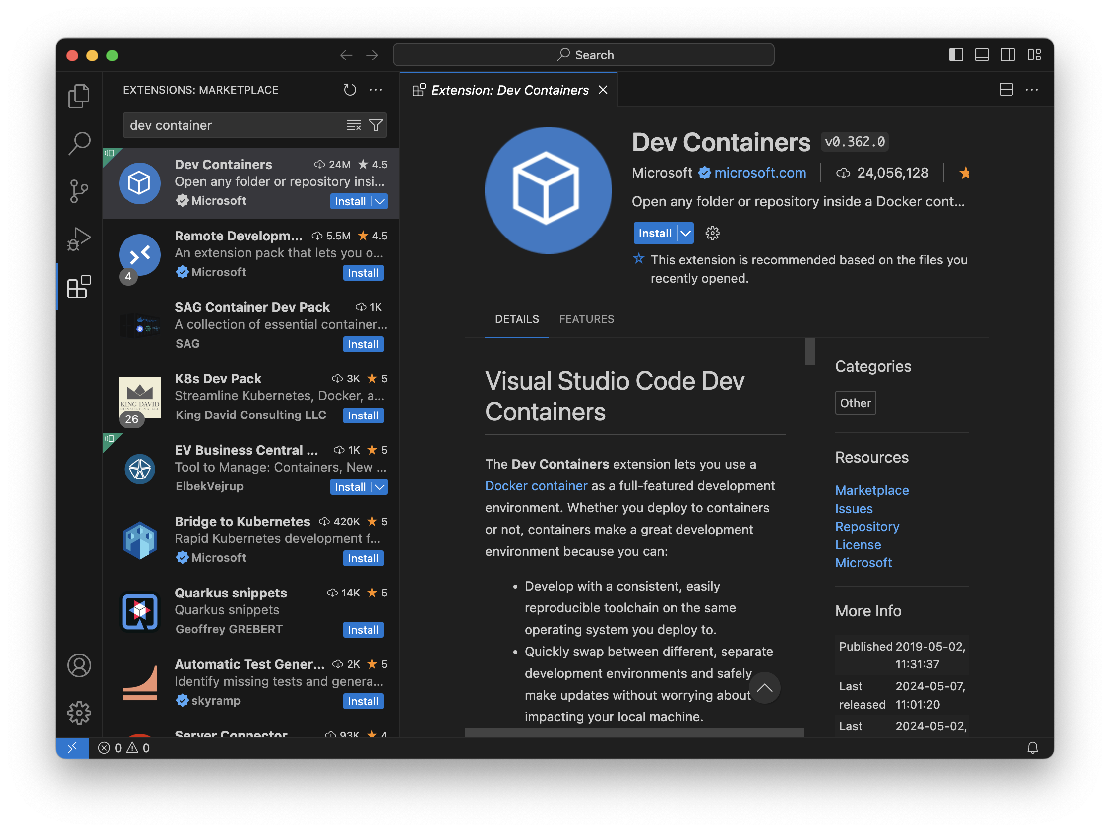Viewport: 1110px width, 832px height.
Task: Open the Search view in activity bar
Action: click(x=79, y=143)
